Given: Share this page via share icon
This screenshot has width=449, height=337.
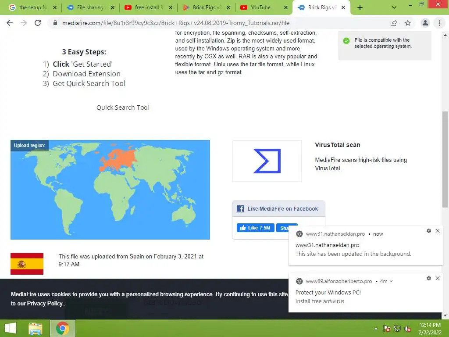Looking at the screenshot, I should point(394,23).
